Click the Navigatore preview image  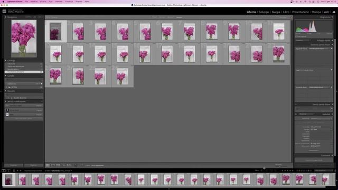pos(24,39)
